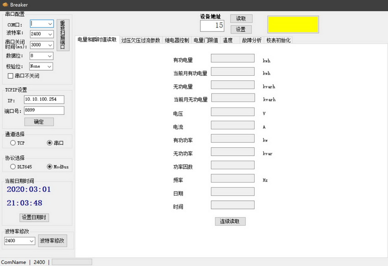Select the TCP channel radio button
388x266 pixels.
point(13,143)
